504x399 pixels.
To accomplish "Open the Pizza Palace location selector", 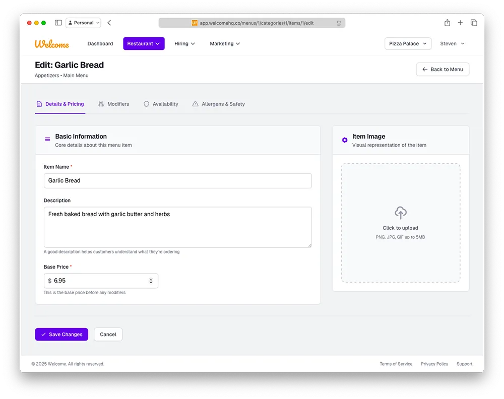I will pyautogui.click(x=408, y=44).
